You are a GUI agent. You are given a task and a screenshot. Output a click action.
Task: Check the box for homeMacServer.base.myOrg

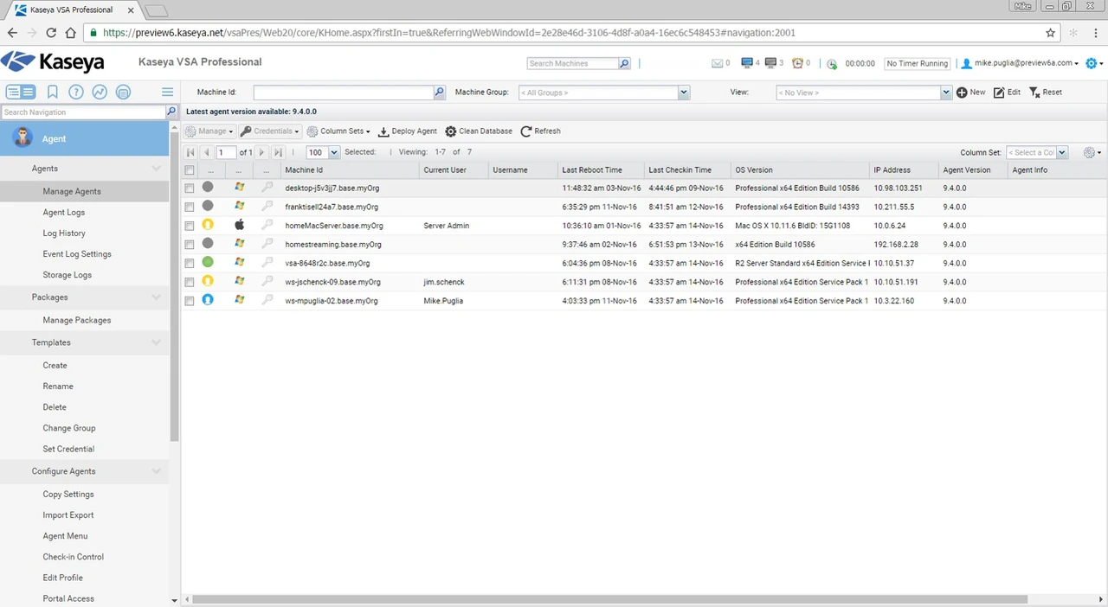(x=190, y=226)
